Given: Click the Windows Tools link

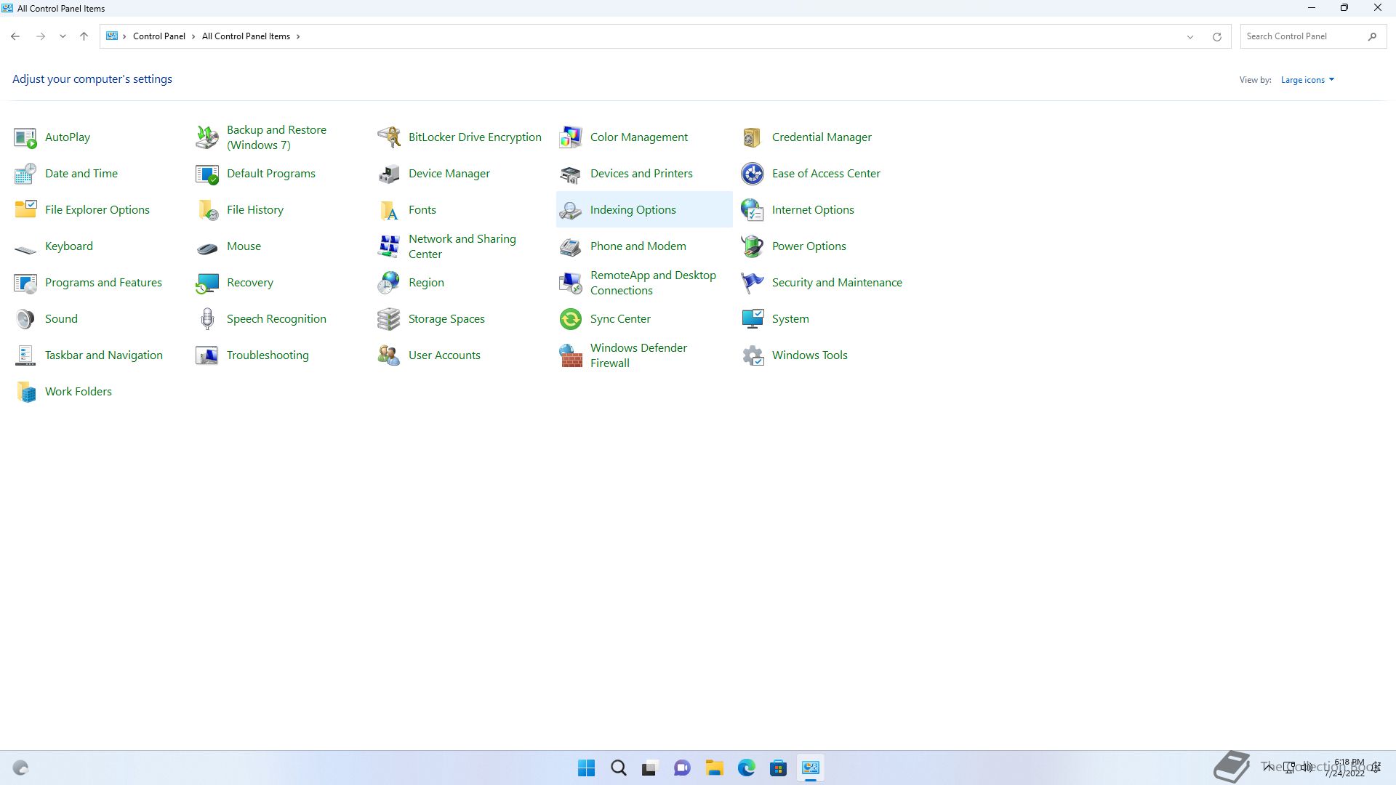Looking at the screenshot, I should tap(809, 355).
